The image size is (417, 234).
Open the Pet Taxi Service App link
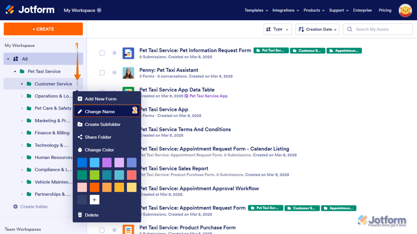click(x=208, y=96)
